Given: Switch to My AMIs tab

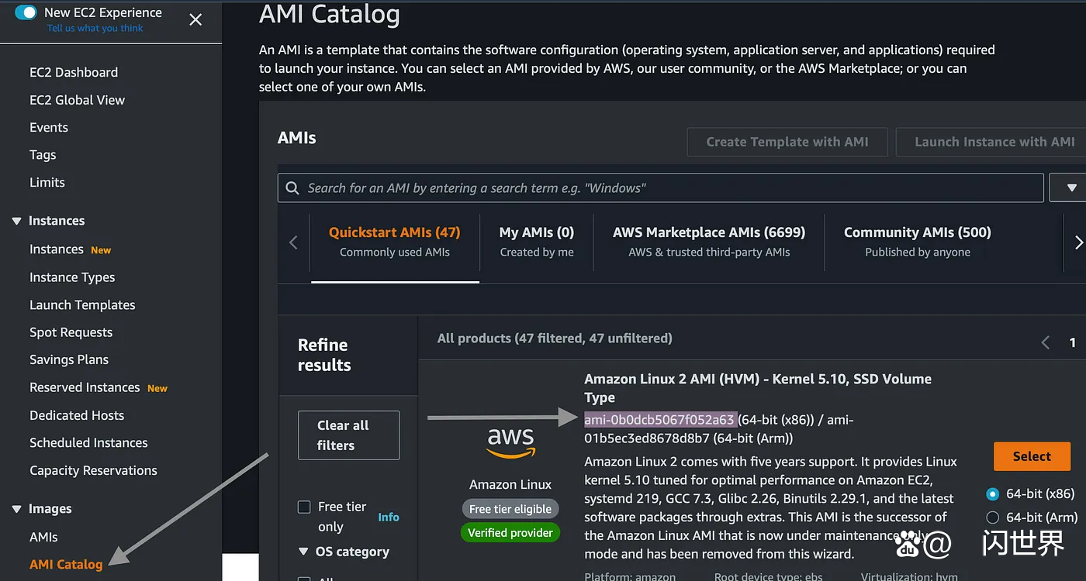Looking at the screenshot, I should tap(537, 242).
